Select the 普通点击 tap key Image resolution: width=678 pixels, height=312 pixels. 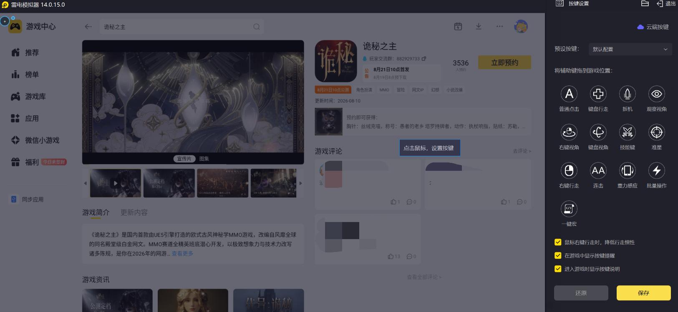(x=569, y=94)
